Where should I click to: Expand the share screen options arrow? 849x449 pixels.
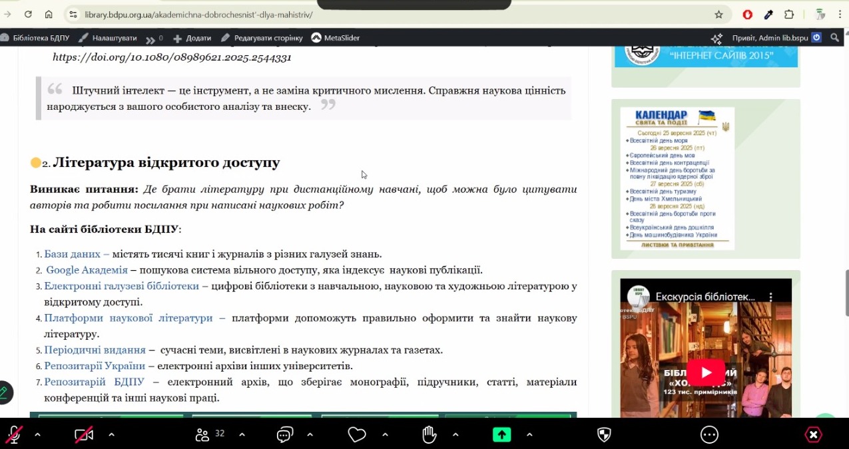pyautogui.click(x=529, y=434)
